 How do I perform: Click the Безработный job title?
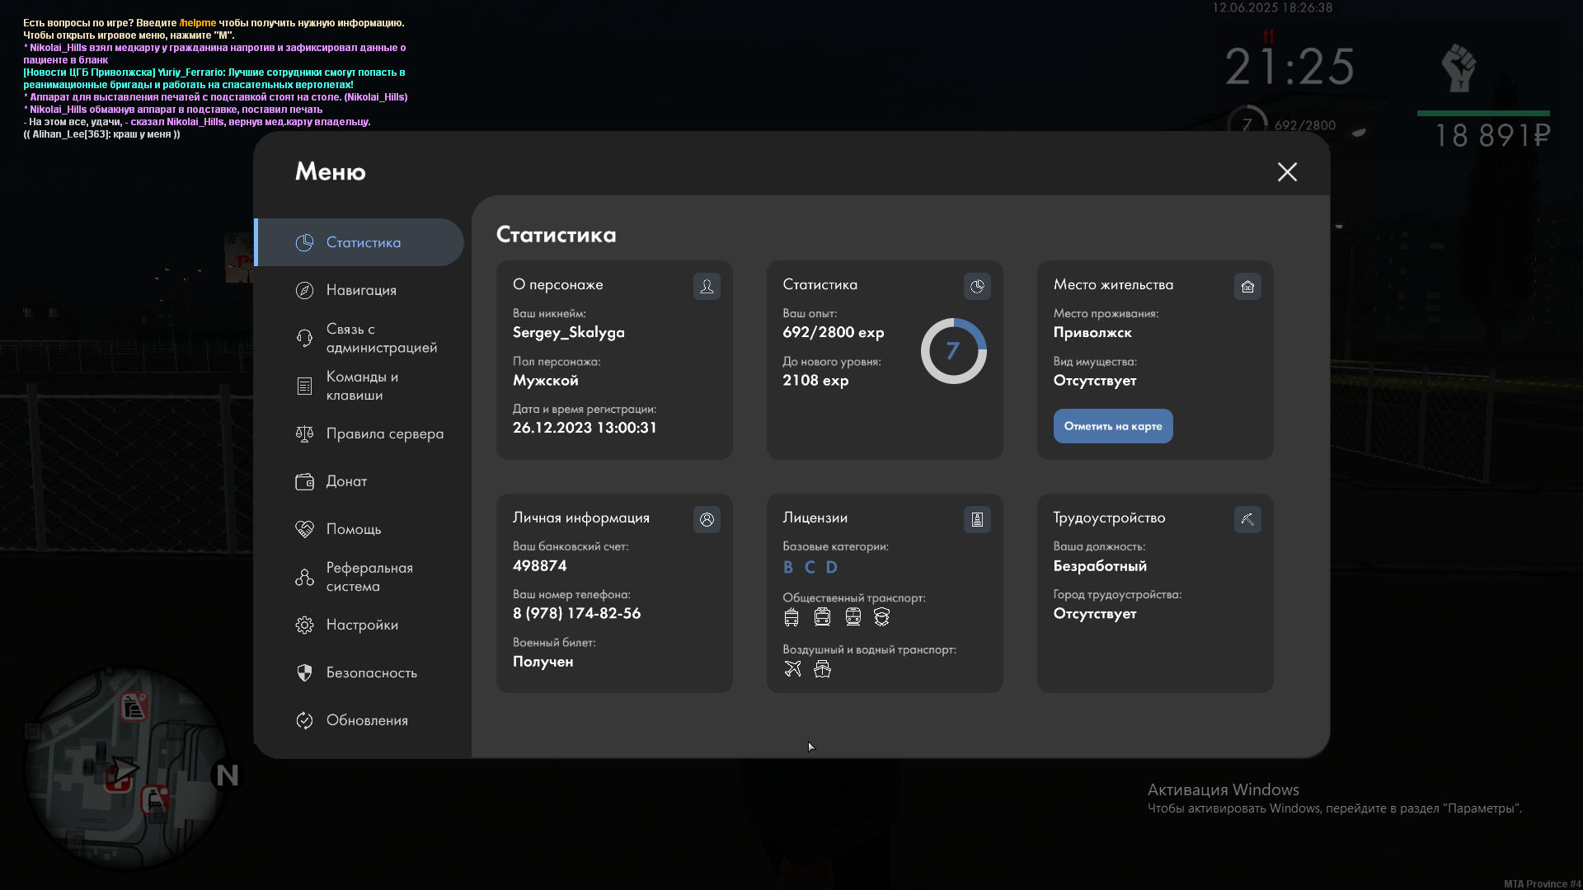(1100, 566)
